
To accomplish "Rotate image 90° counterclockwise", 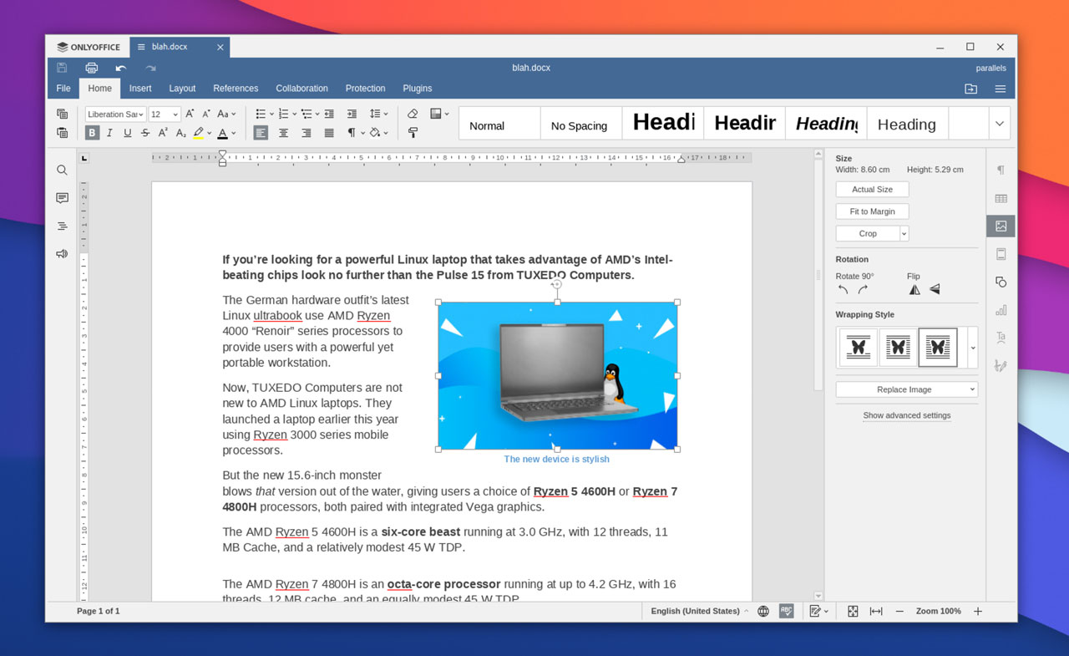I will point(843,290).
